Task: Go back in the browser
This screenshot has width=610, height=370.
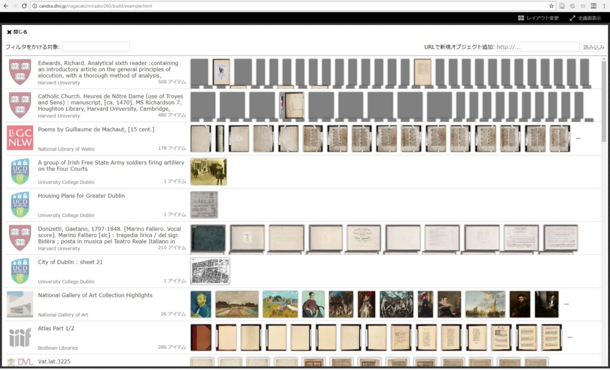Action: click(x=5, y=6)
